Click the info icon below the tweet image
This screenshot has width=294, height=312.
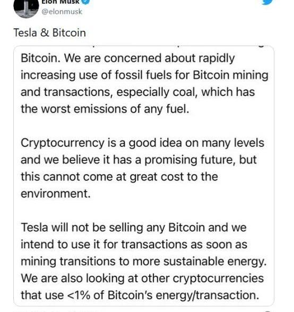click(268, 311)
